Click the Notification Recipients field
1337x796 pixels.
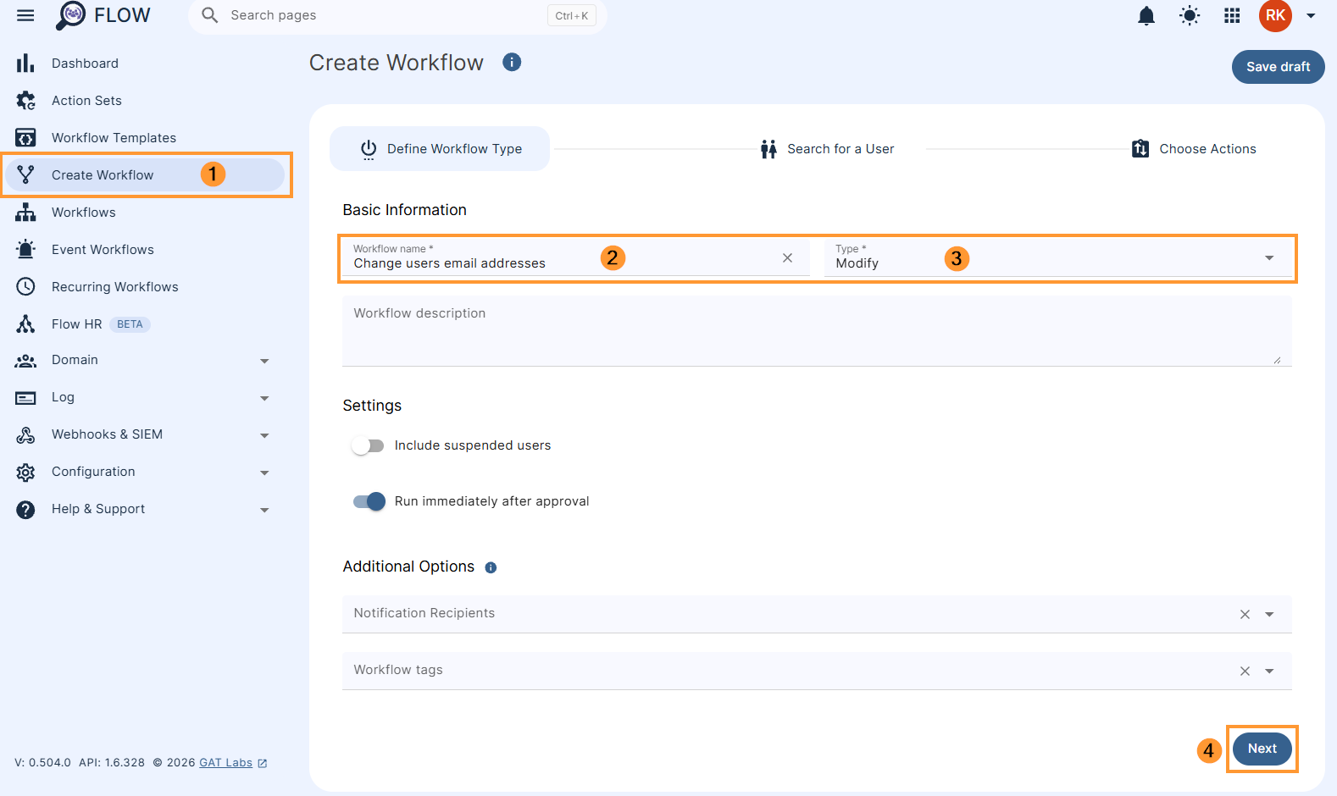coord(817,615)
